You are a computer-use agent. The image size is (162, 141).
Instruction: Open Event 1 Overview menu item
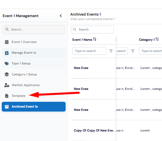point(34,42)
